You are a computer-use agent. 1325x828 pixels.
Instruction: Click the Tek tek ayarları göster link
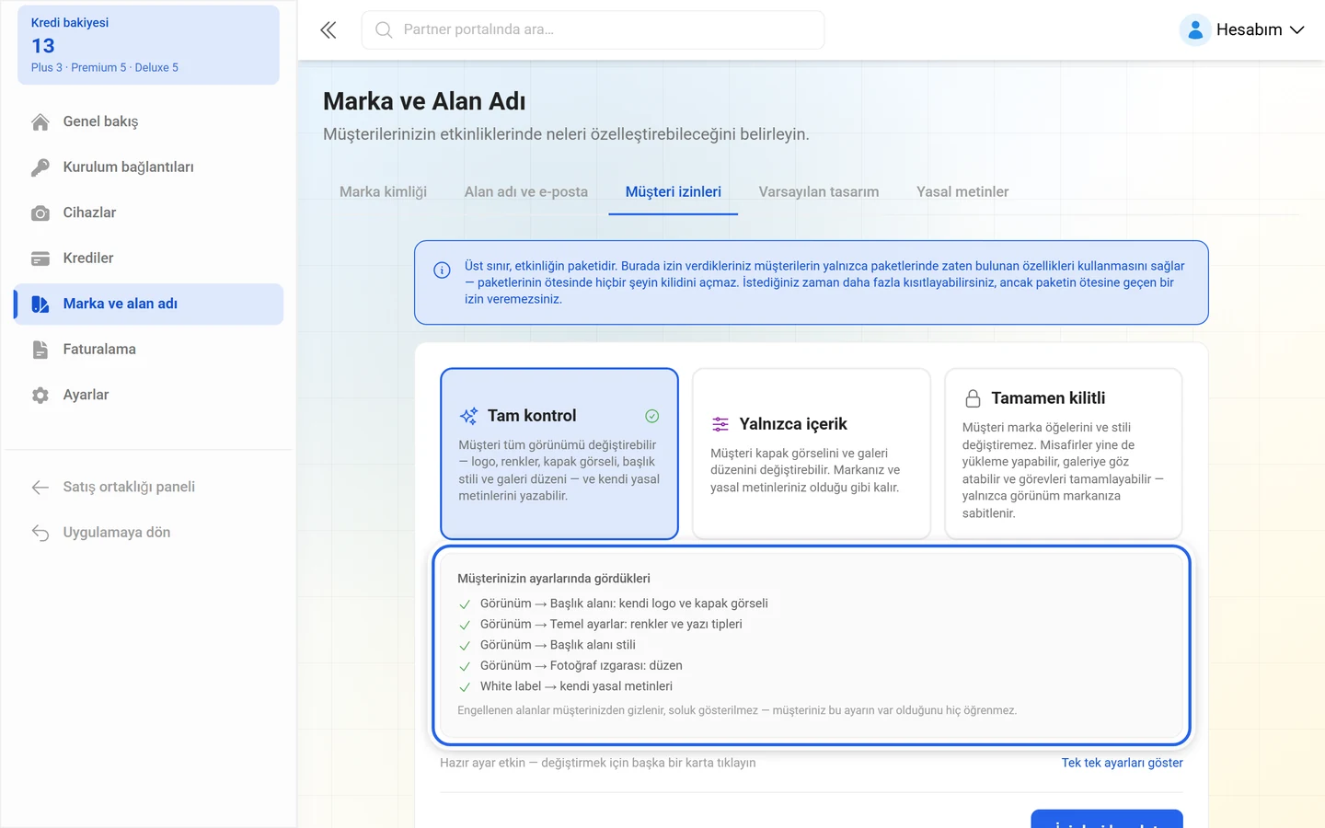tap(1123, 763)
